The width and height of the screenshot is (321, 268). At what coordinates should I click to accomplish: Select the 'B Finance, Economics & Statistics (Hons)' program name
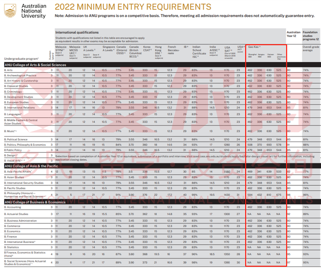[25, 254]
